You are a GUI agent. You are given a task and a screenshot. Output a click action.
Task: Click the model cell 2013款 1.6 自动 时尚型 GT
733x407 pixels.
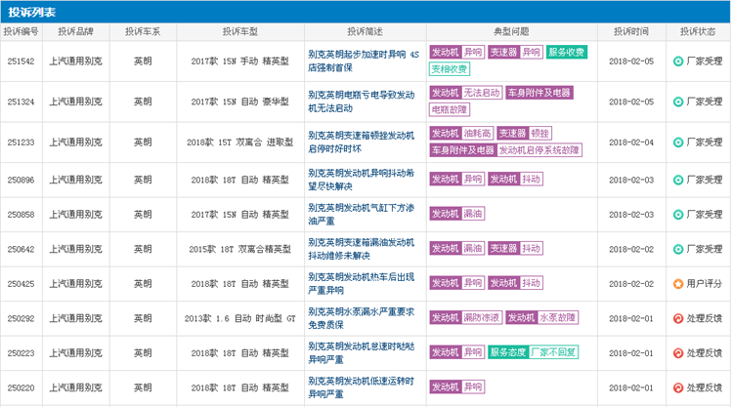click(x=240, y=319)
